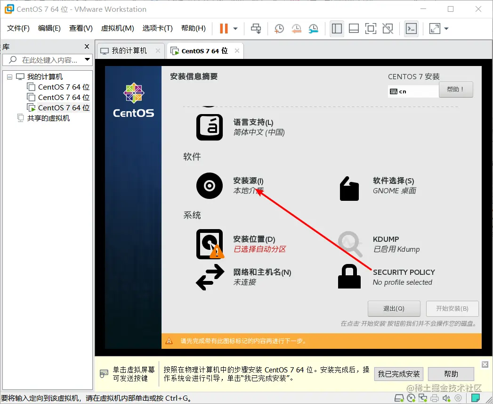Enter full screen mode icon
Image resolution: width=493 pixels, height=404 pixels.
click(371, 29)
